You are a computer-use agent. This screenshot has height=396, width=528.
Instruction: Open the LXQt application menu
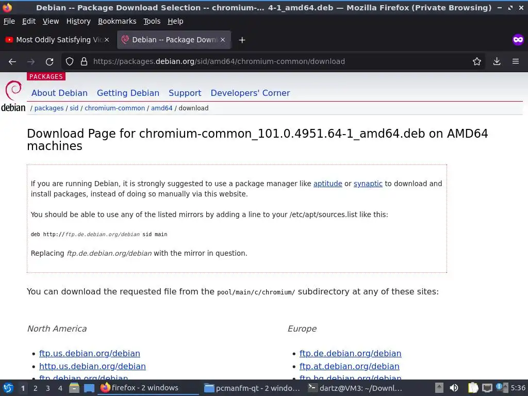(8, 388)
